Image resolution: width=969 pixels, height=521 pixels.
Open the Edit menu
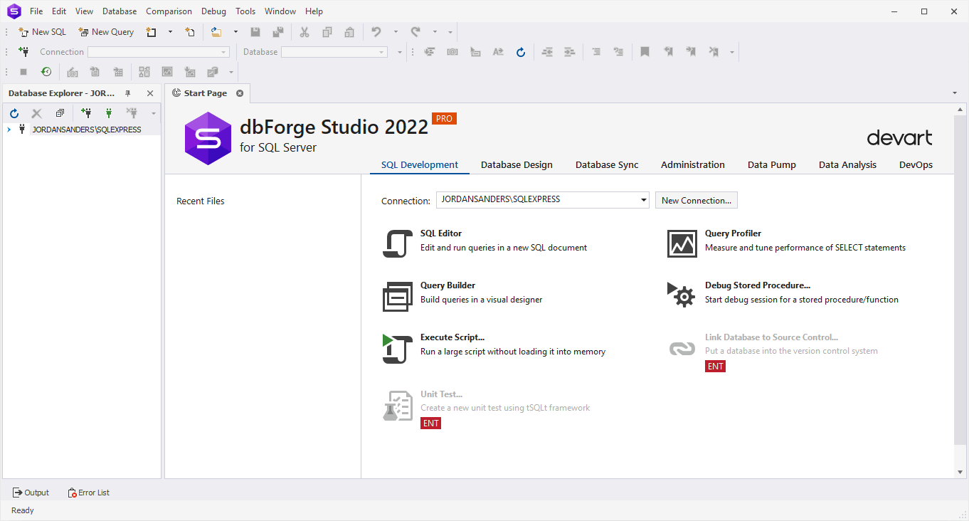coord(59,11)
